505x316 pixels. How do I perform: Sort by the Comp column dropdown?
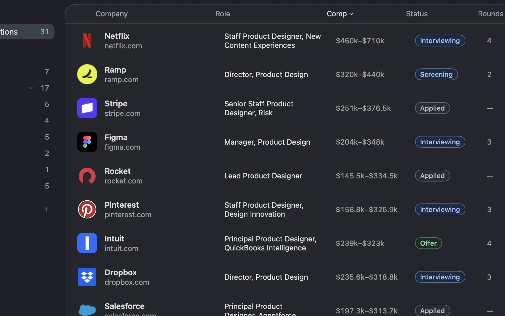tap(340, 14)
